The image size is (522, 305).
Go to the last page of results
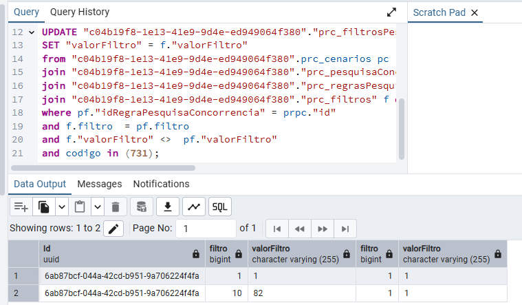345,229
